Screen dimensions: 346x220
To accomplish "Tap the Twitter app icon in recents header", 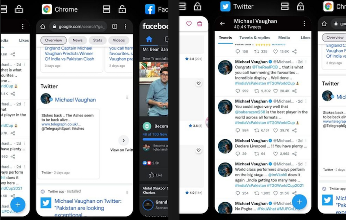I will pyautogui.click(x=225, y=6).
